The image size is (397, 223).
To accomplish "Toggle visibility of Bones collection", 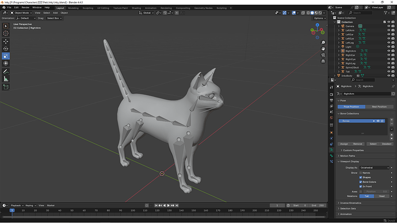I will pos(378,121).
